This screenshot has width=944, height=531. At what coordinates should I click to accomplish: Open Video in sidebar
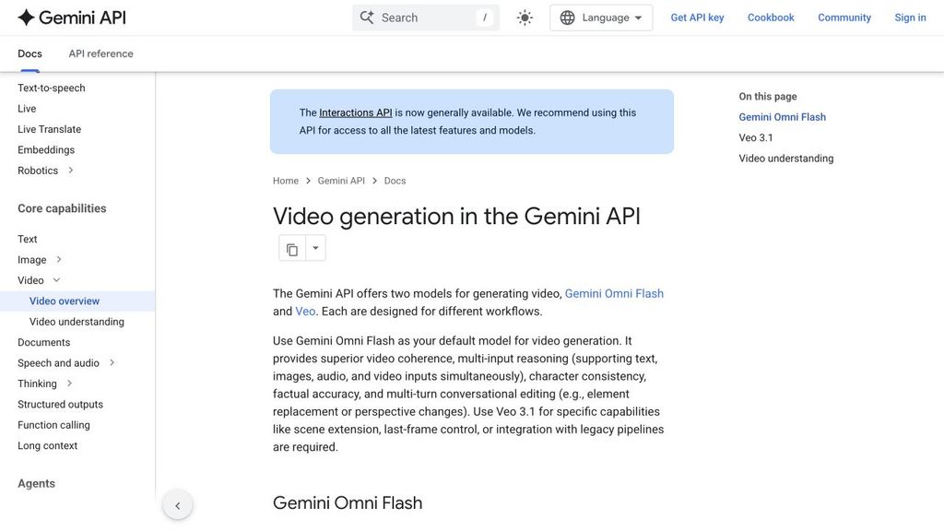tap(30, 280)
